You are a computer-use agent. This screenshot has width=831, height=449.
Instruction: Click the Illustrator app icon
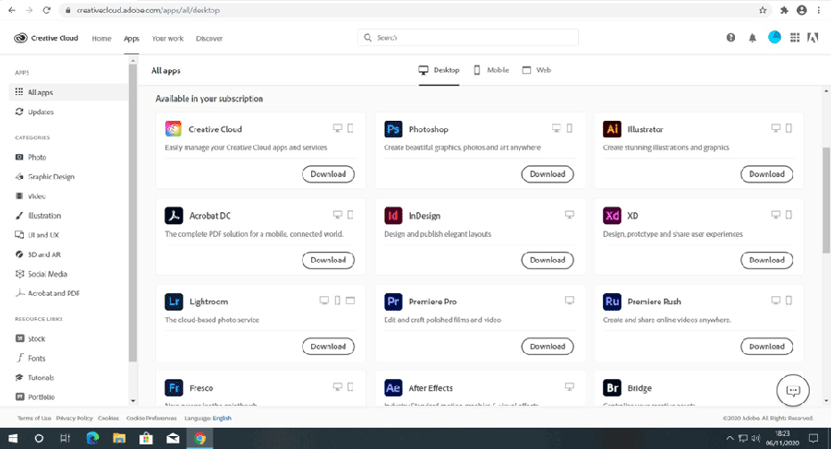coord(612,129)
